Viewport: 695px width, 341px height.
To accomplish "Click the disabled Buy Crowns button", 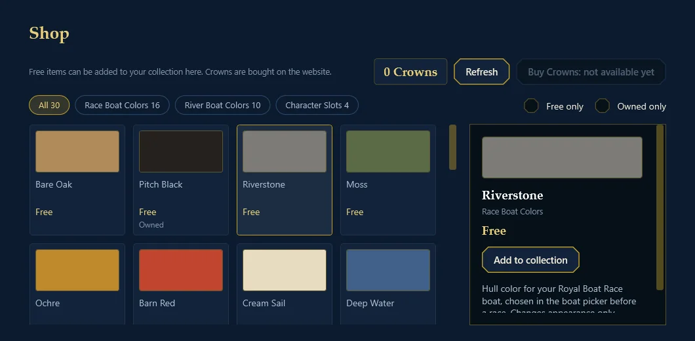I will [591, 71].
